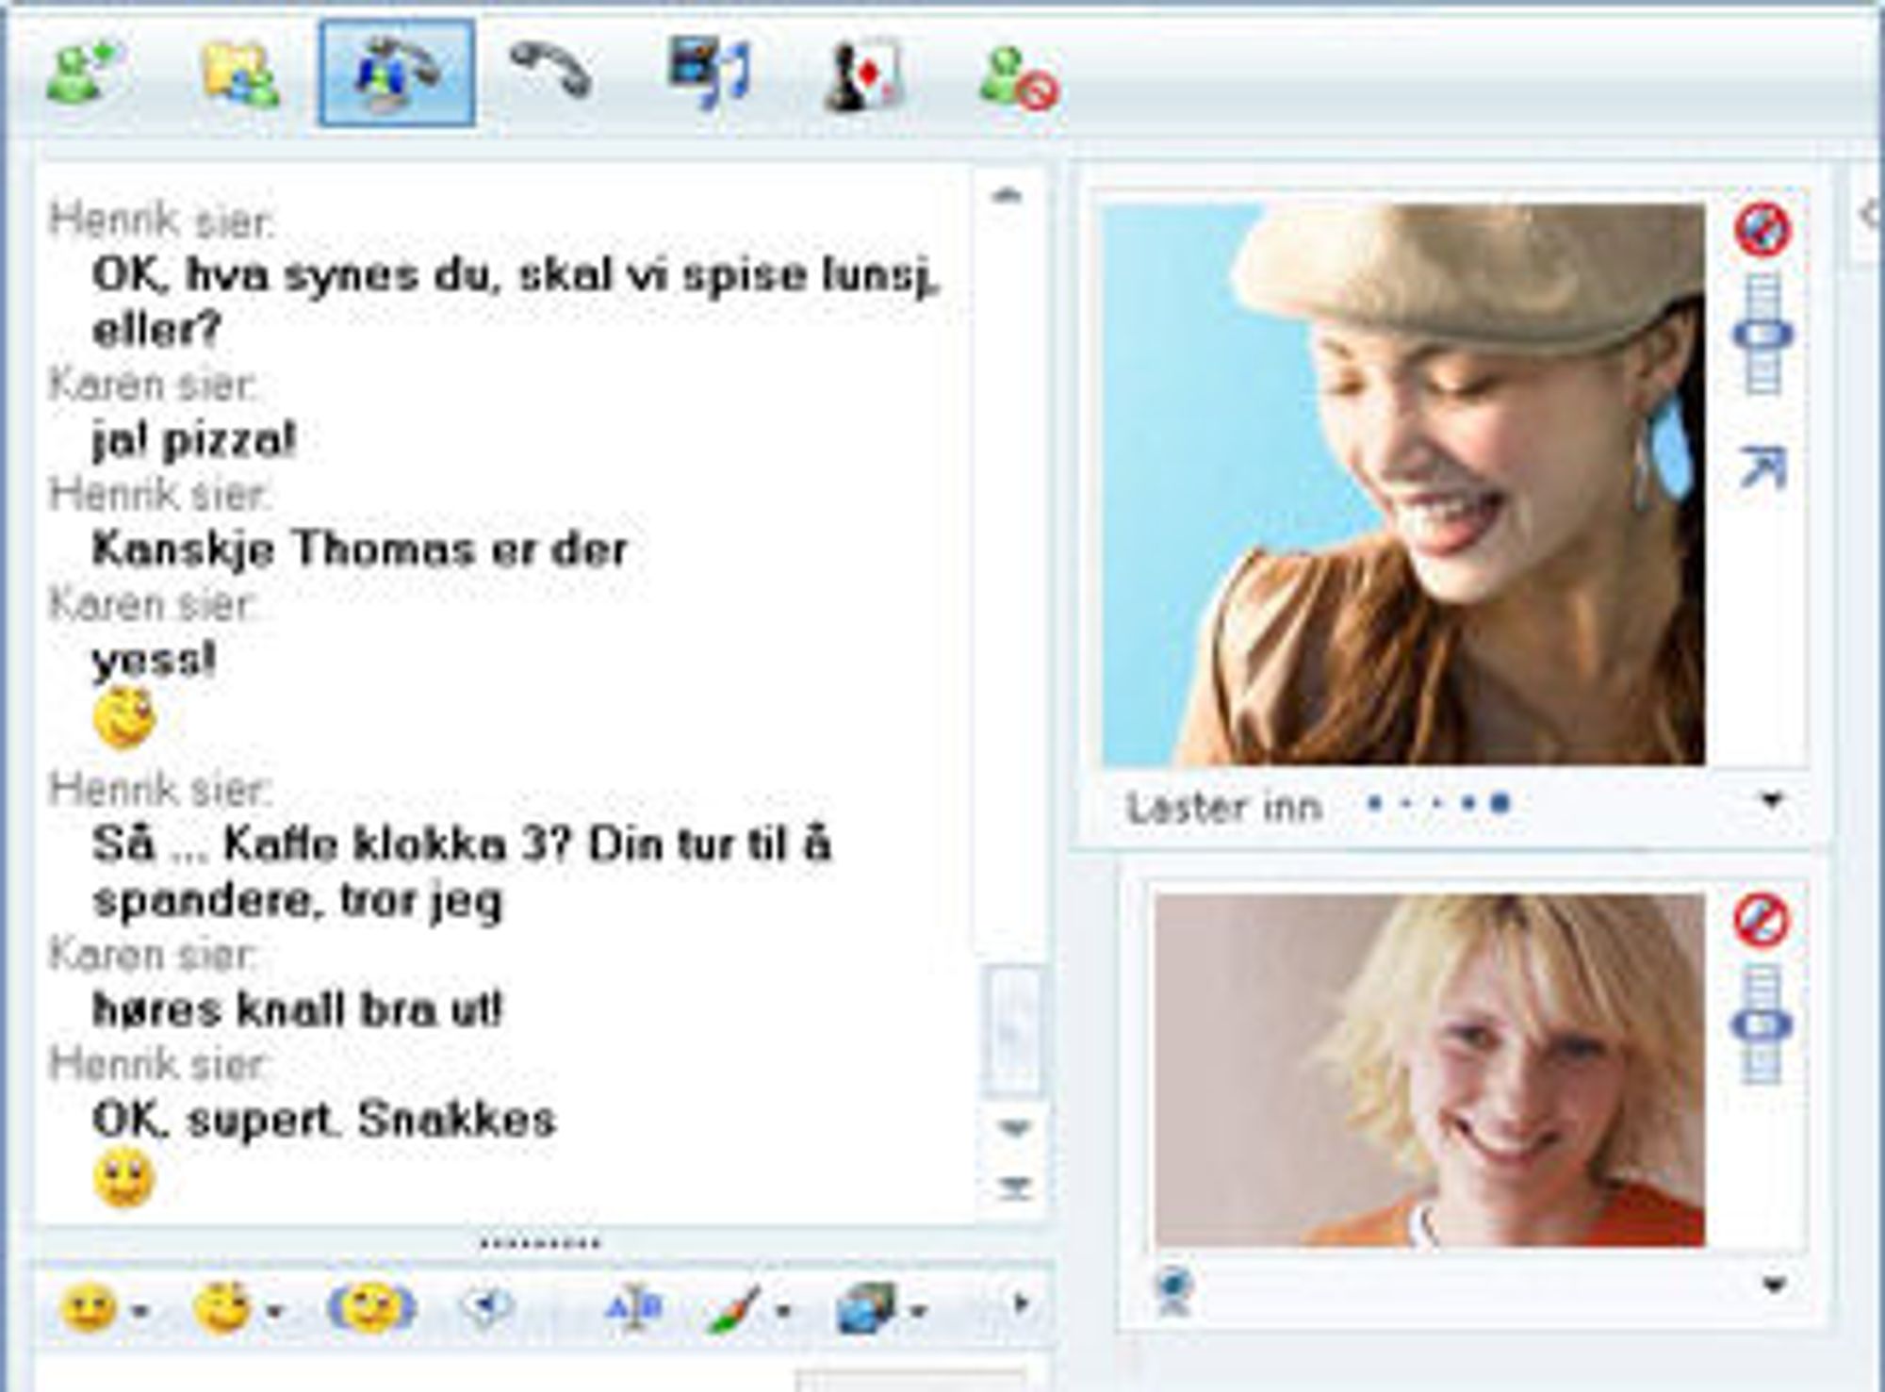Click the message "OK, supert. Snakkes"
This screenshot has width=1885, height=1392.
pyautogui.click(x=324, y=1120)
